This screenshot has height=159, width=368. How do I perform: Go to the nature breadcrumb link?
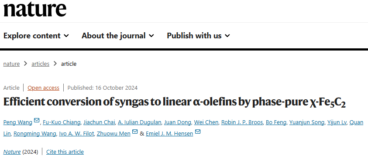(x=11, y=64)
